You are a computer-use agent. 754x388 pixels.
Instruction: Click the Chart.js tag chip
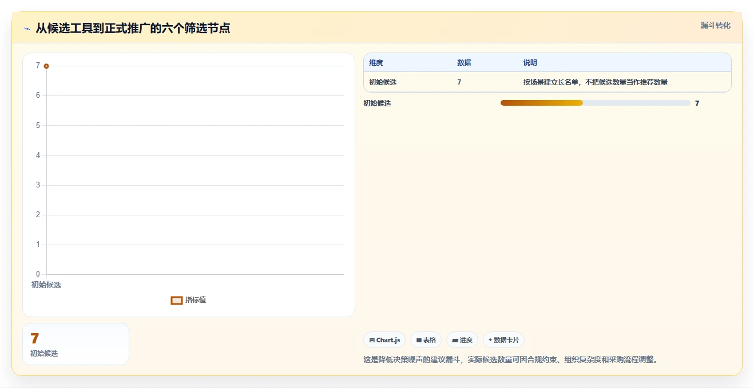point(384,340)
